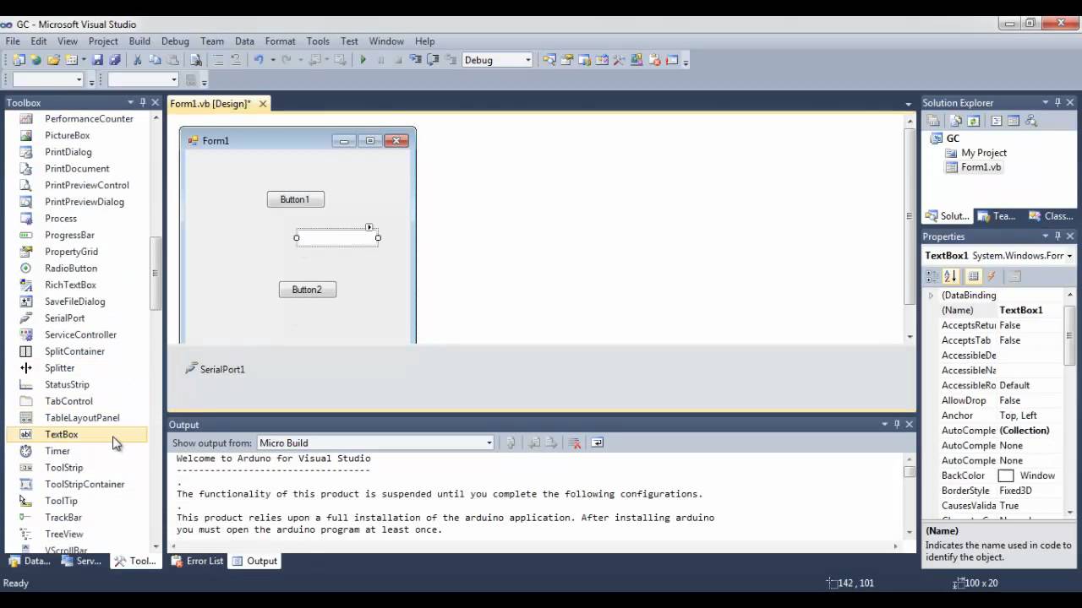Sort Properties alphabetically

click(x=950, y=276)
